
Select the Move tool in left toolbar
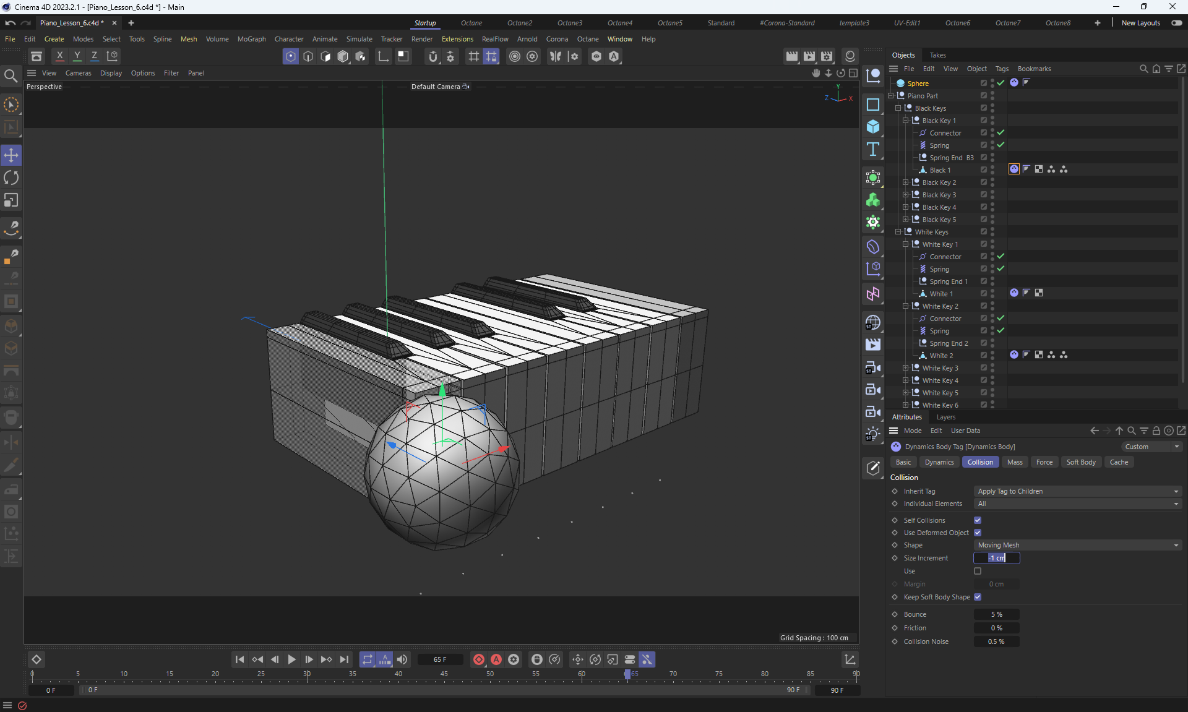coord(11,155)
